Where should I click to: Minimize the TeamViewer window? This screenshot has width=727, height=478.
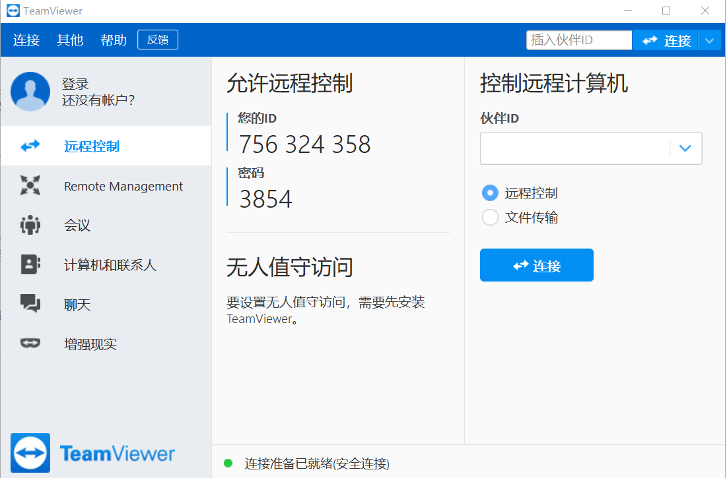[628, 11]
